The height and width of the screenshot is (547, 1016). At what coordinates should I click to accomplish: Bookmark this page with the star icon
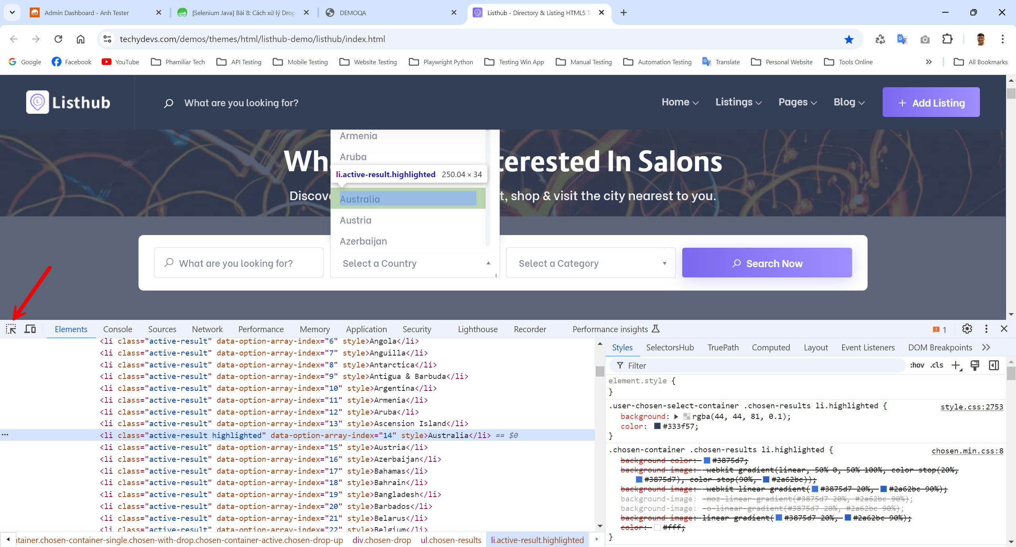point(849,39)
